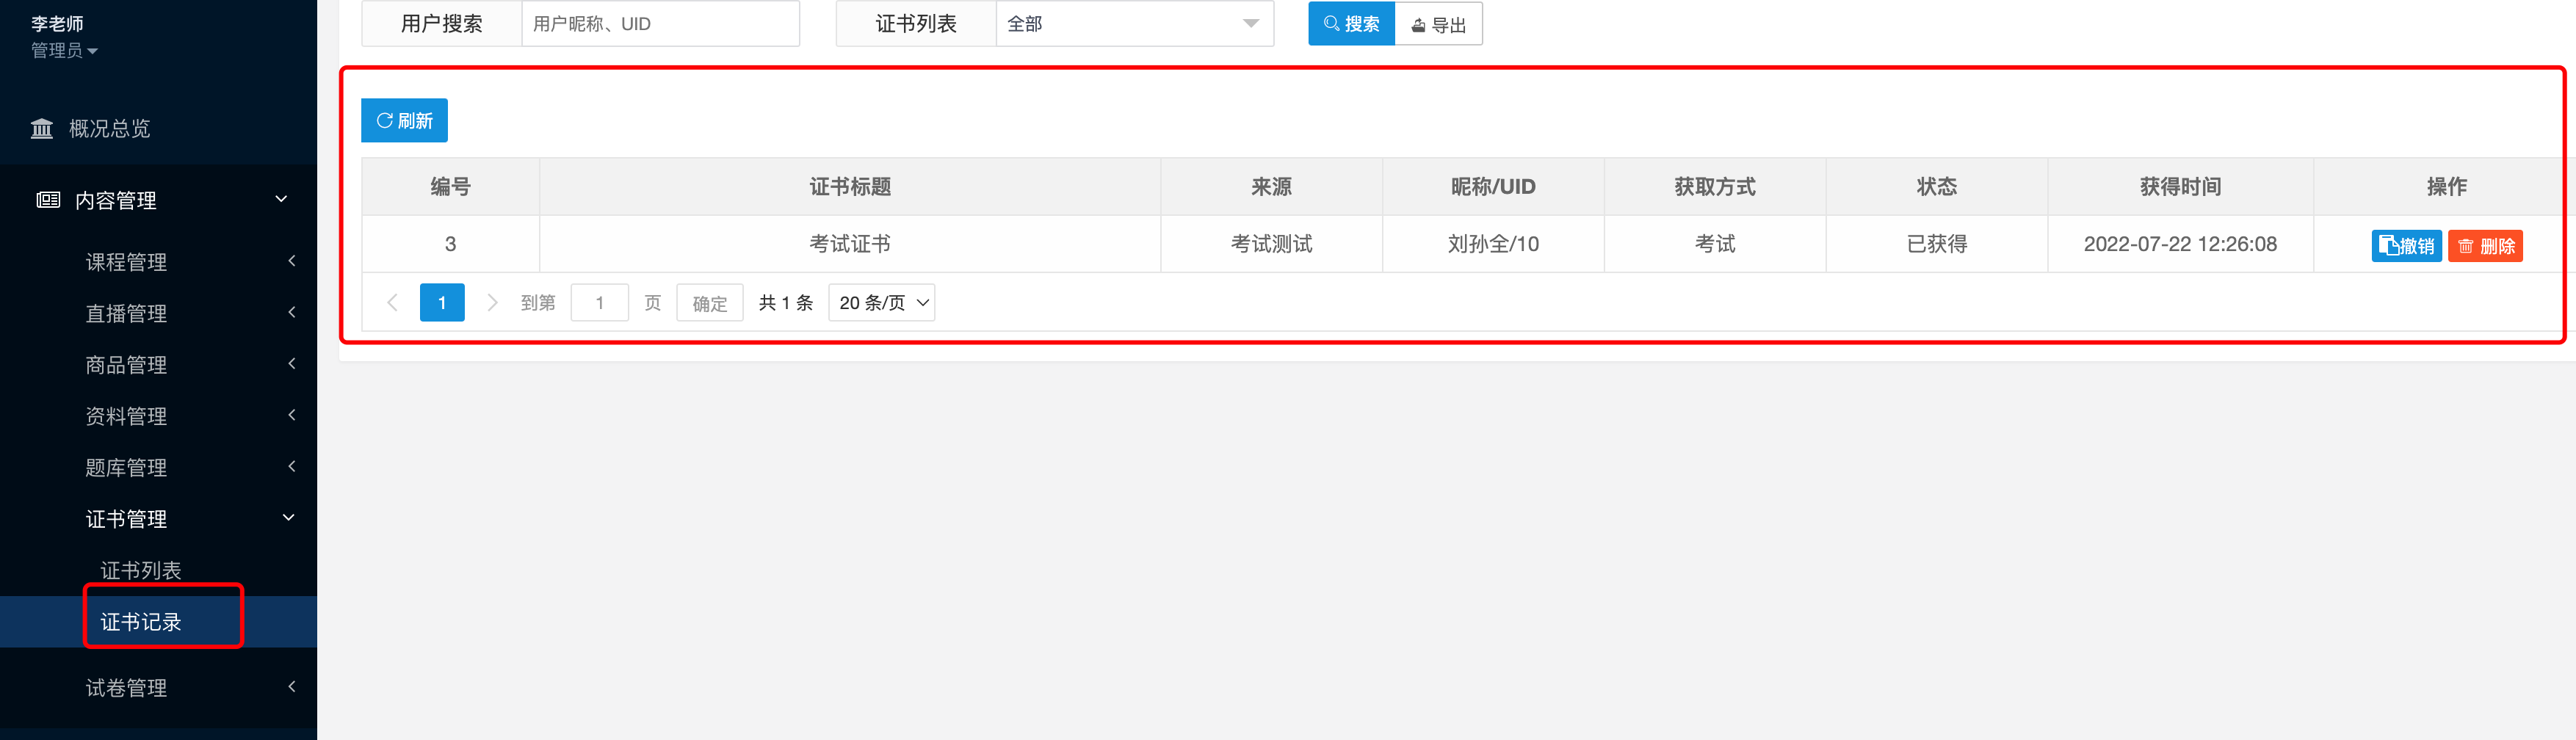This screenshot has height=740, width=2576.
Task: Click 删除 for 考试证书 row
Action: coord(2485,246)
